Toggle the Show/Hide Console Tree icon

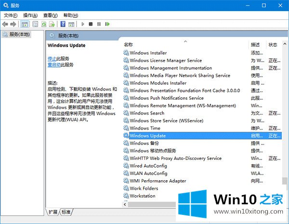click(x=25, y=24)
